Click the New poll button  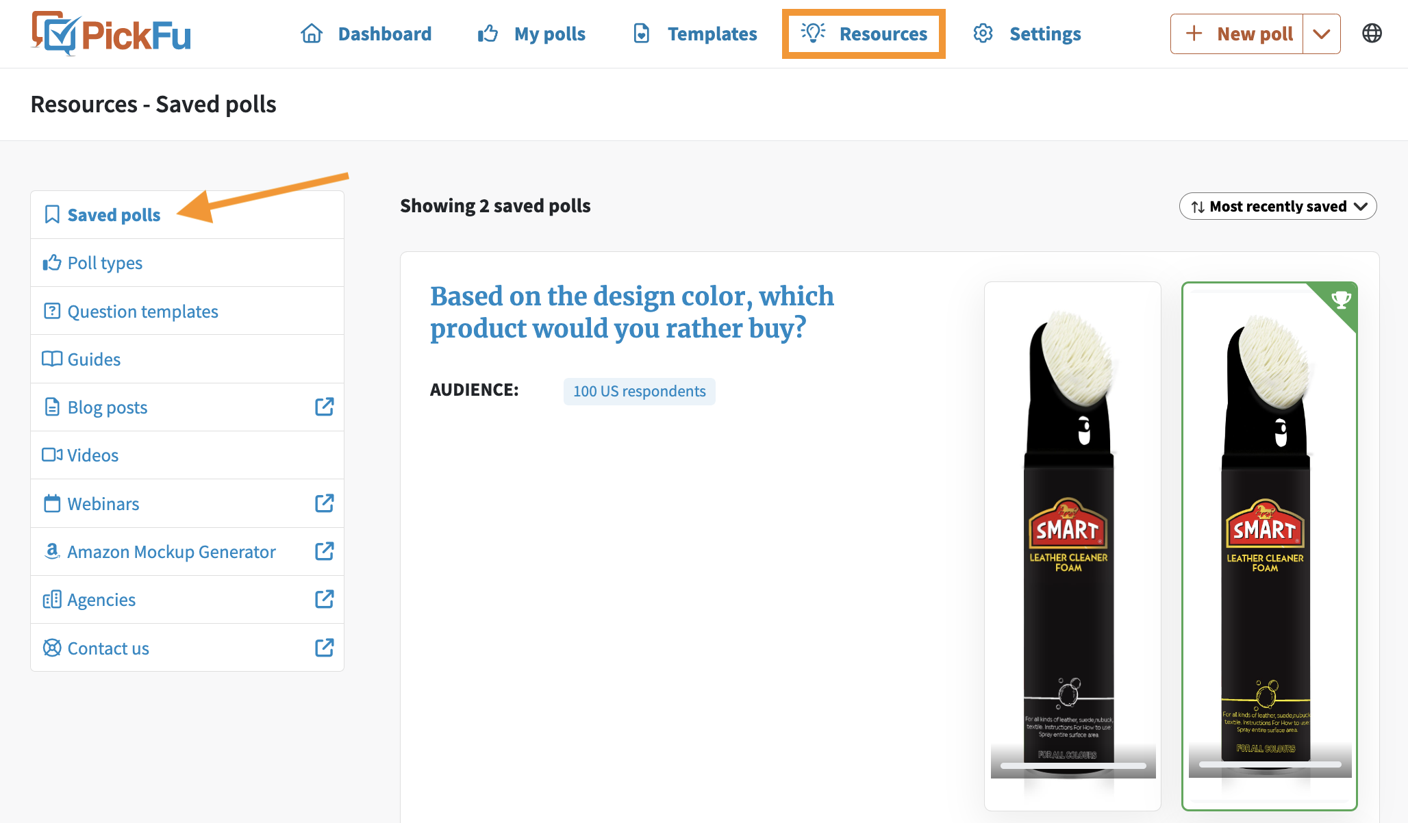pyautogui.click(x=1237, y=34)
